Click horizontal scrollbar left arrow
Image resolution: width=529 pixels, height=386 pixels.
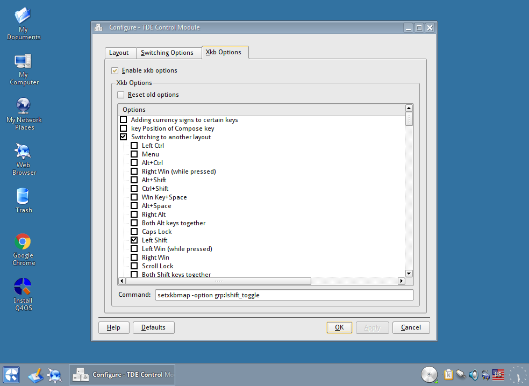[122, 281]
